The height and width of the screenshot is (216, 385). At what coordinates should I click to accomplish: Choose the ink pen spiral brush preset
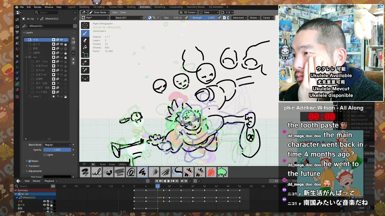click(x=131, y=172)
